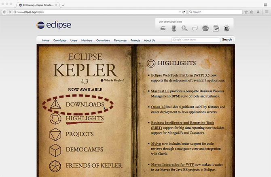Open the DEMOCAMPS link
The width and height of the screenshot is (271, 177).
(85, 149)
